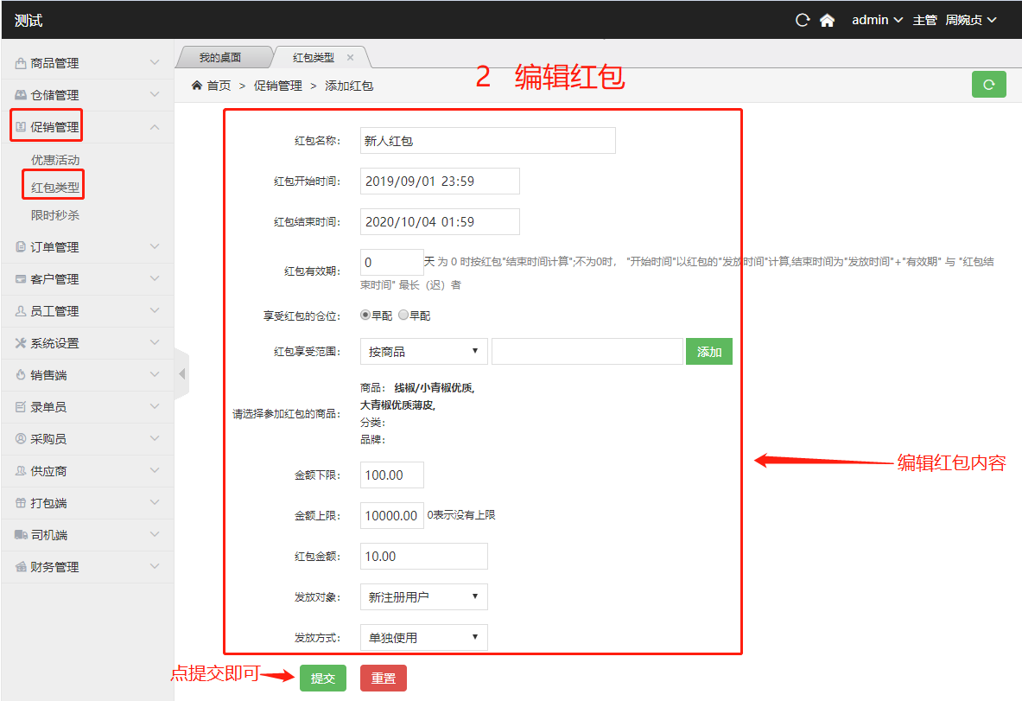Close the 红包类型 tab
Viewport: 1022px width, 701px height.
pos(350,58)
